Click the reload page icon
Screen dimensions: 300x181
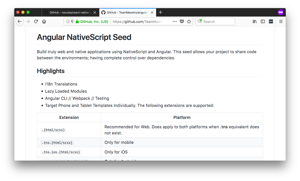(x=36, y=21)
